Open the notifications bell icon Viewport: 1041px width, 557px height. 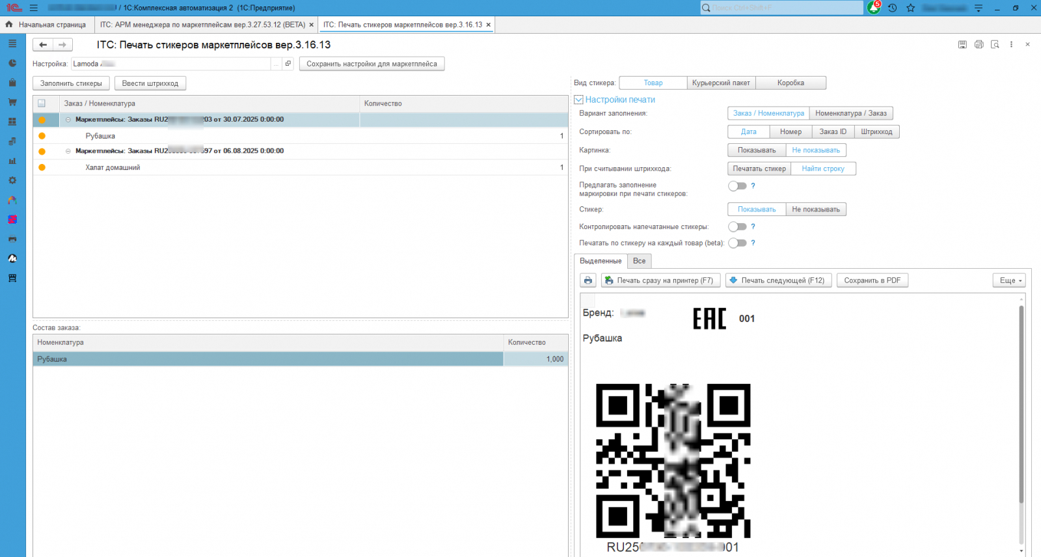pyautogui.click(x=874, y=8)
